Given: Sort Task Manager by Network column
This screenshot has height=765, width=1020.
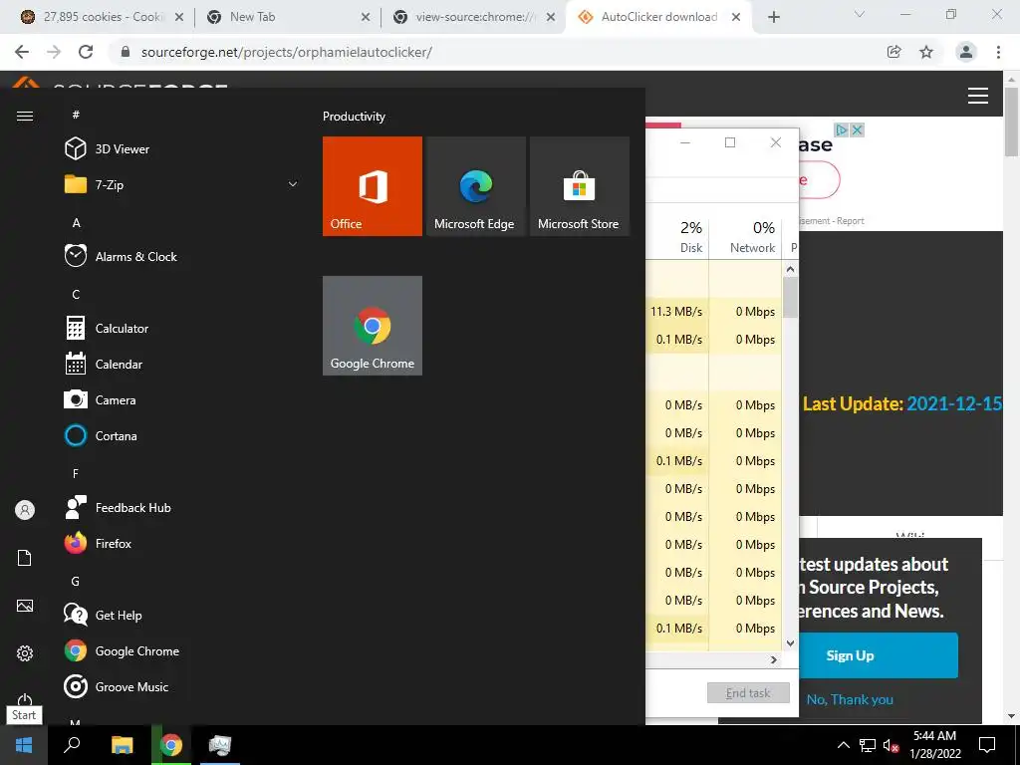Looking at the screenshot, I should click(745, 237).
